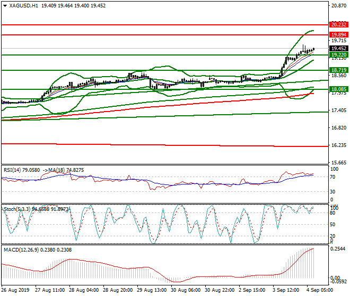The height and width of the screenshot is (296, 350).
Task: Click the green 19.220 level label
Action: [339, 55]
